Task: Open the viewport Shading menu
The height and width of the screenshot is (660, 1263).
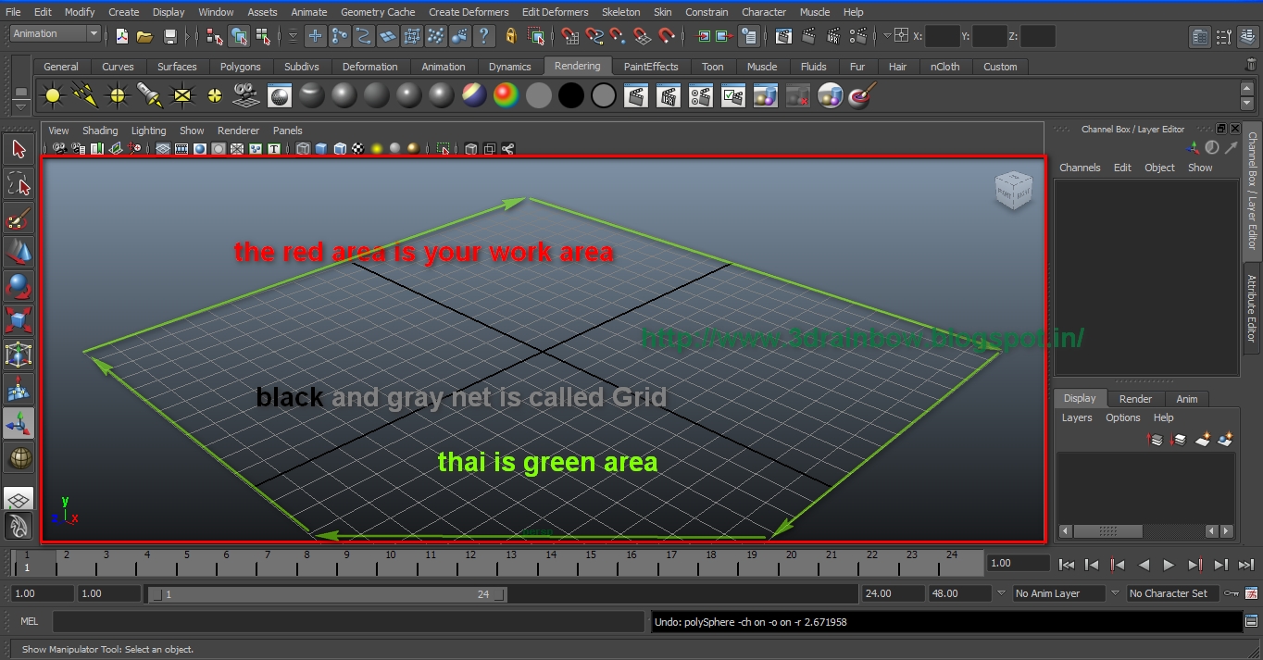Action: point(100,131)
